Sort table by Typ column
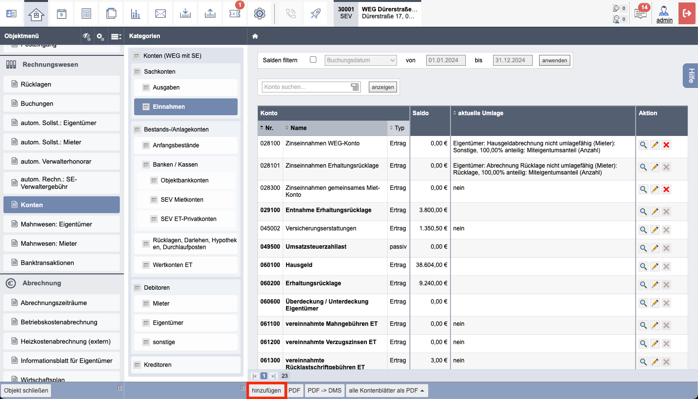The height and width of the screenshot is (399, 698). (x=397, y=128)
